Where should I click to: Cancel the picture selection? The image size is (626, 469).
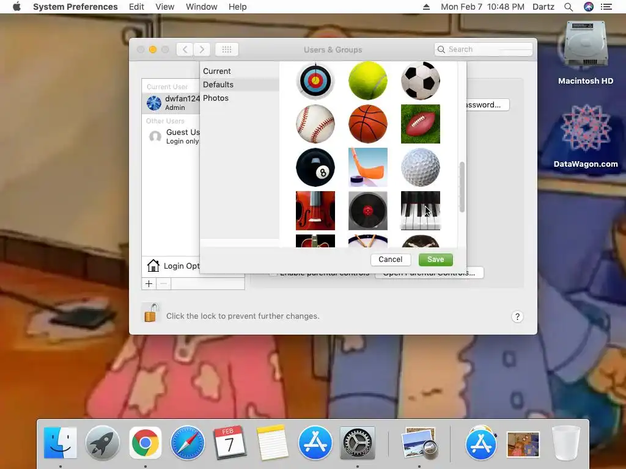390,260
